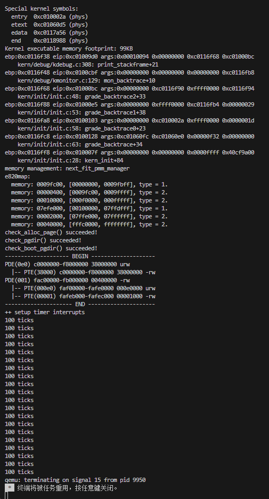Click the 'memory management: next_fit_pmm_manager' line
The width and height of the screenshot is (269, 499).
pyautogui.click(x=67, y=168)
